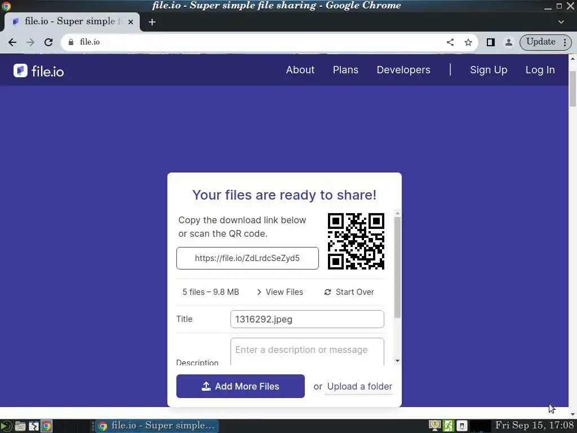Click the Add More Files button

pos(240,386)
